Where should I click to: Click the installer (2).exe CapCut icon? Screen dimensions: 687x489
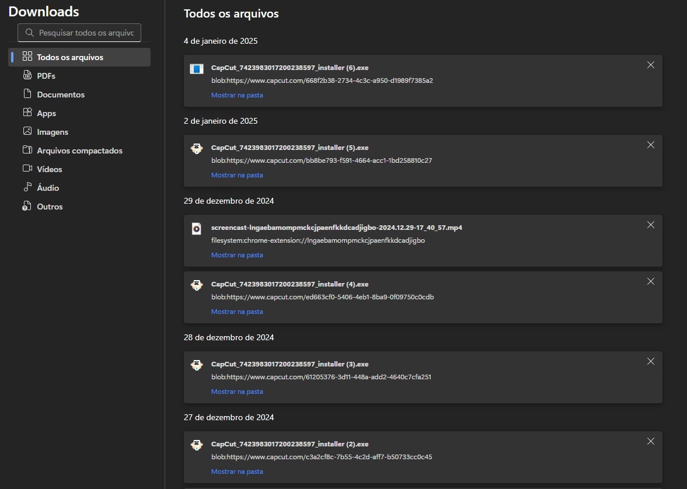[197, 445]
